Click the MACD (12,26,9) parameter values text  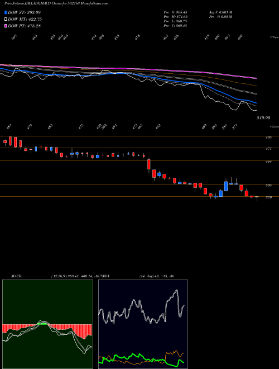tap(77, 276)
